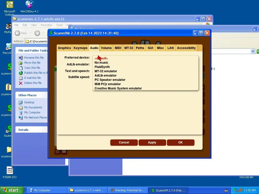This screenshot has height=194, width=259.
Task: Open Warning: Potential Se... taskbar button
Action: point(128,190)
